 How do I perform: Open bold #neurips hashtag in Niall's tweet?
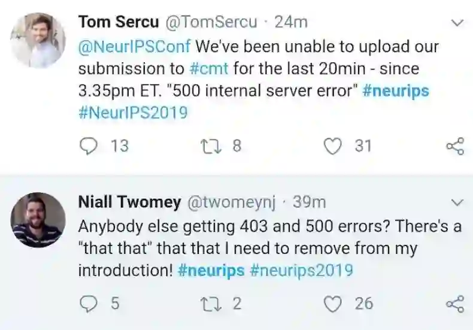[x=211, y=270]
